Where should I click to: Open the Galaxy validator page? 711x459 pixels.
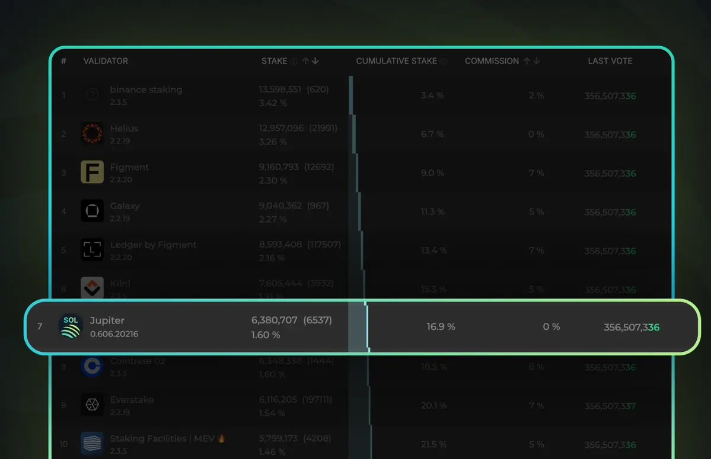(x=125, y=206)
